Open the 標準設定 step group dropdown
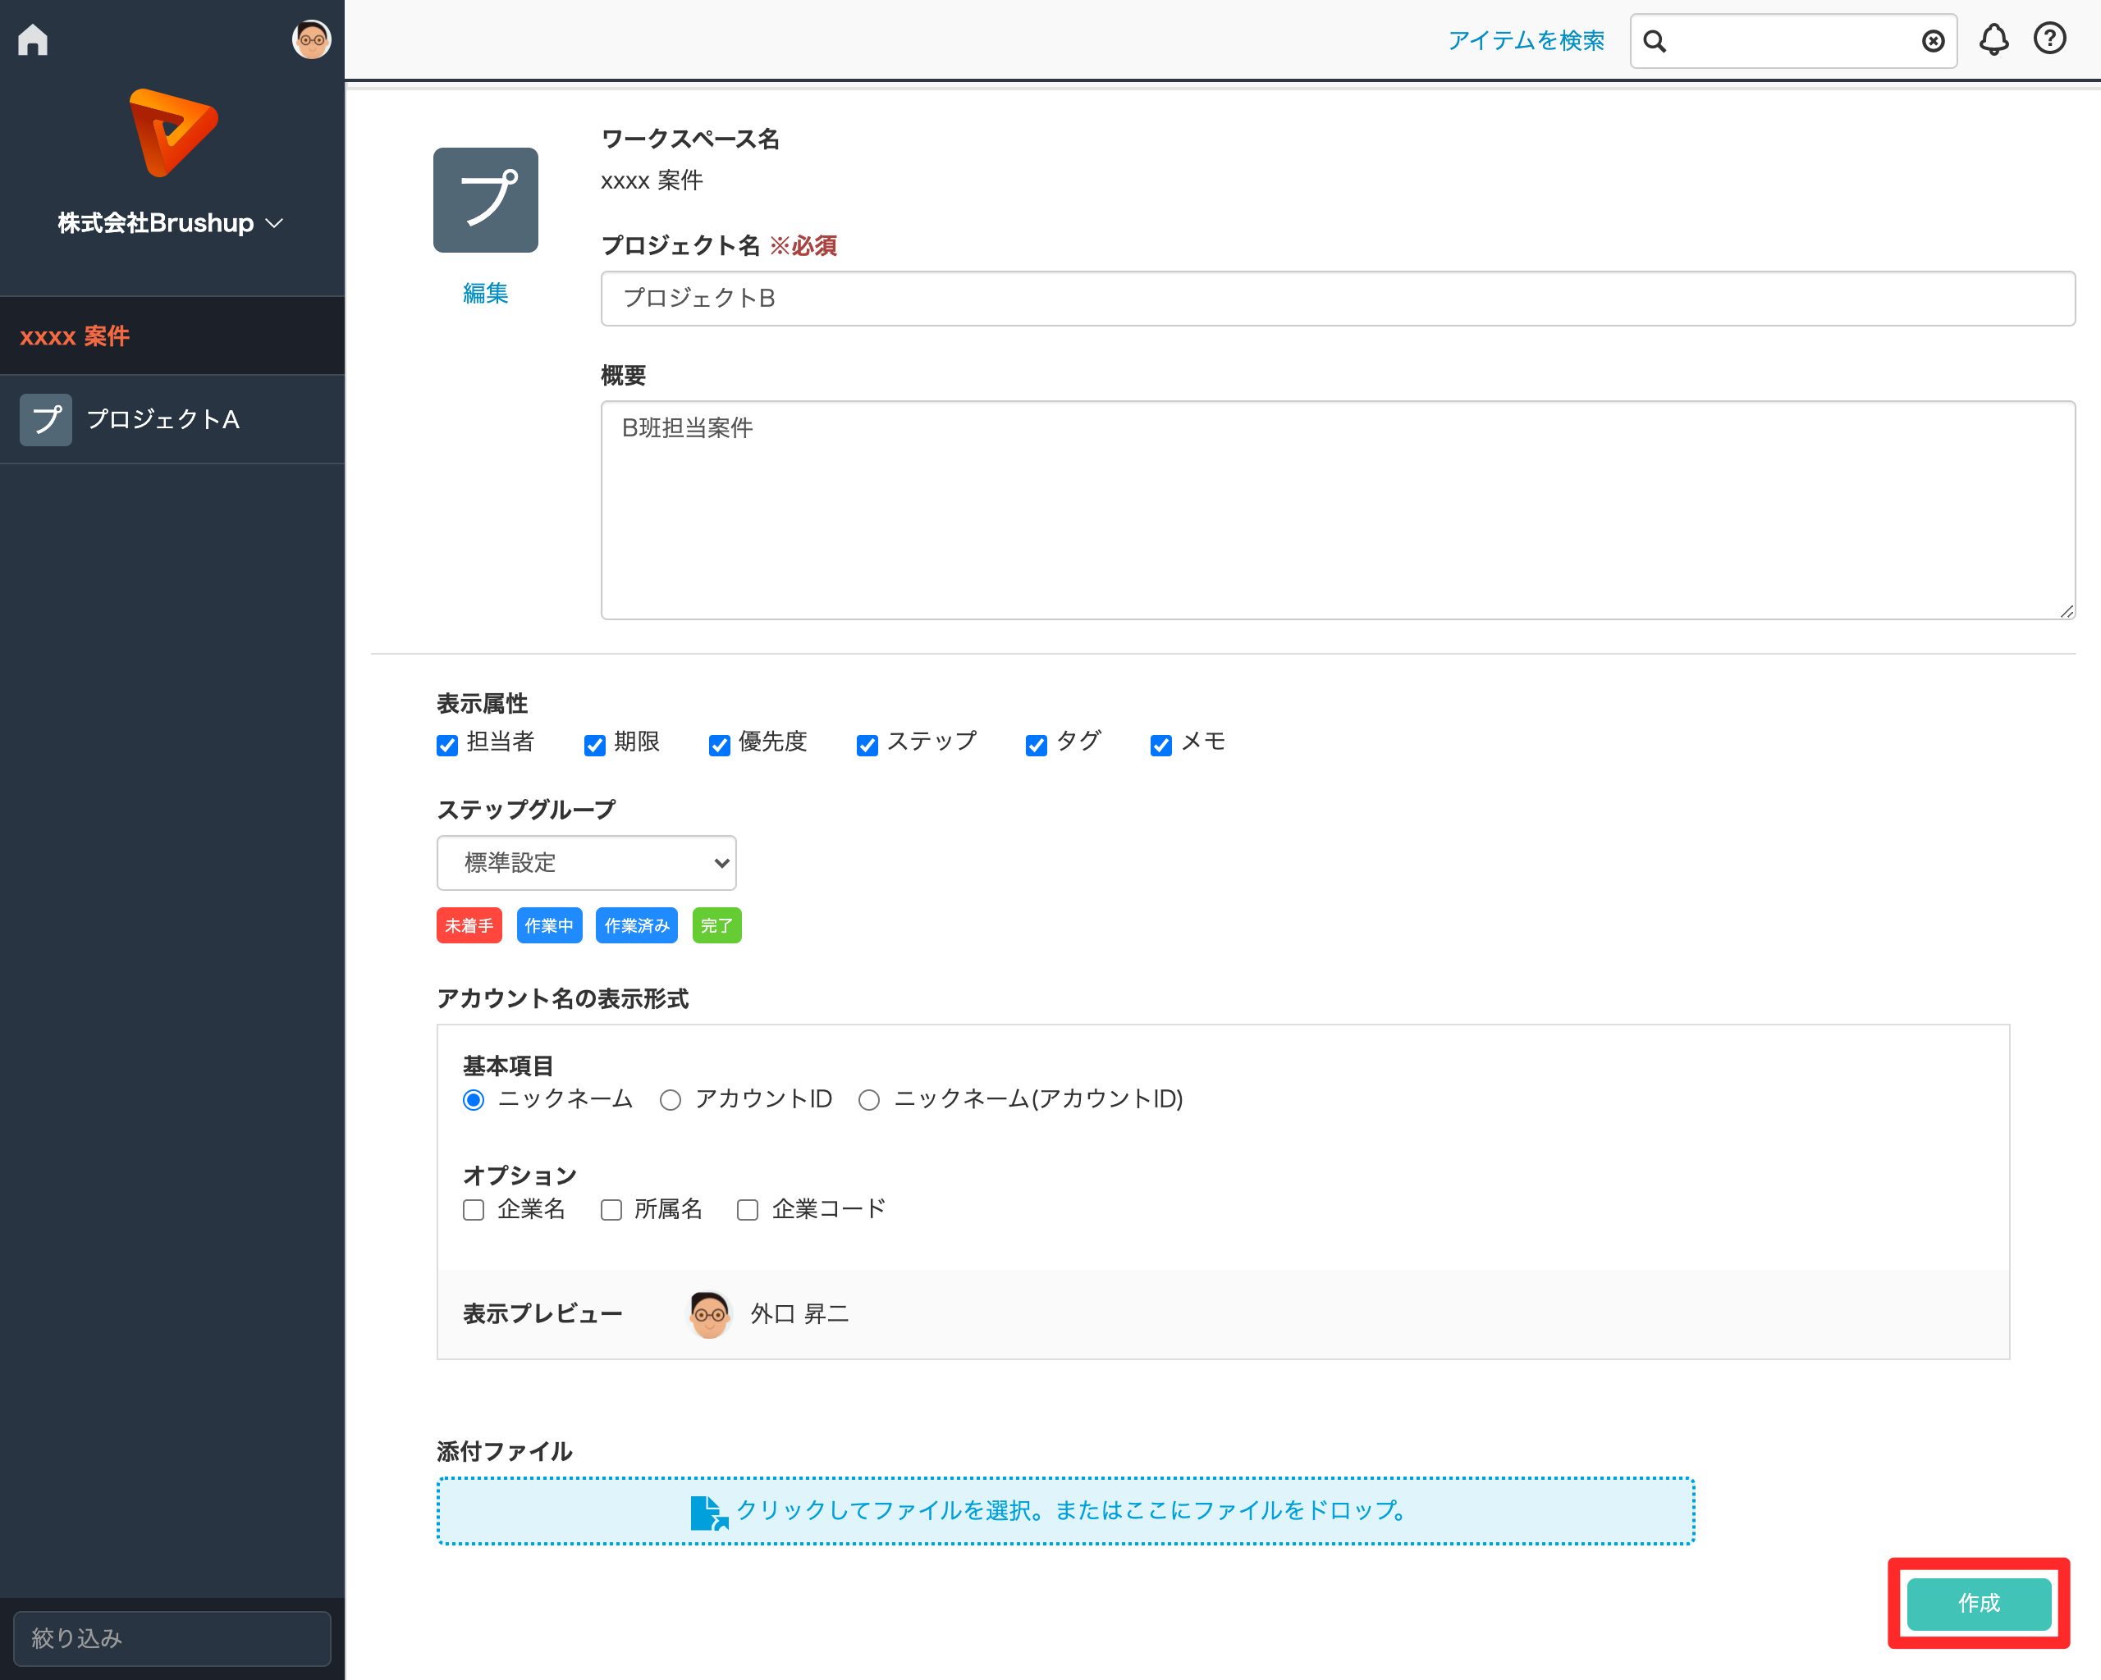This screenshot has width=2101, height=1680. (x=586, y=863)
